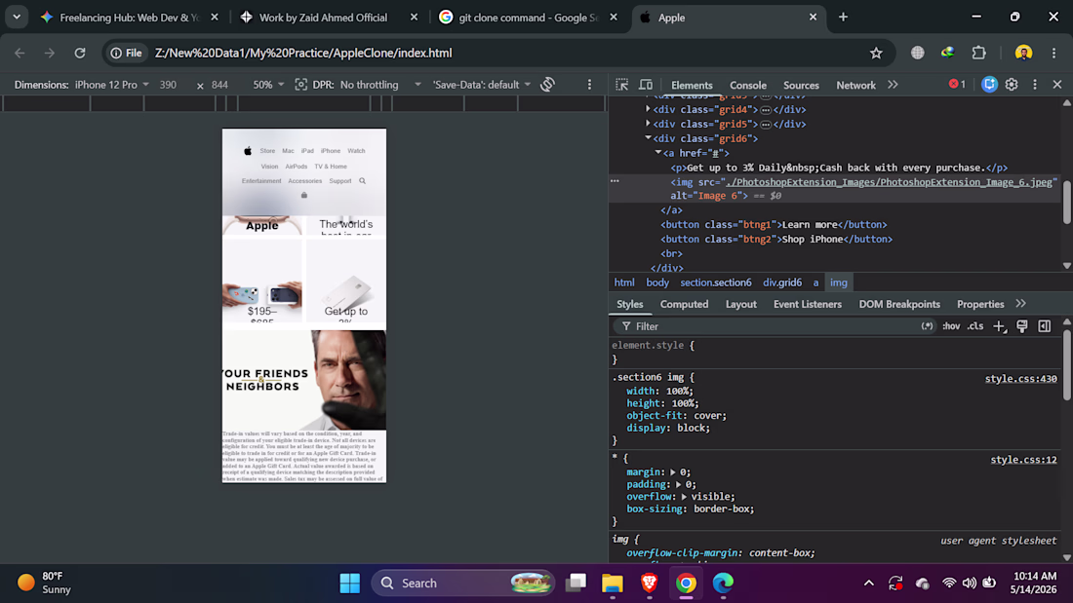
Task: Click the height field showing 844
Action: (x=219, y=85)
